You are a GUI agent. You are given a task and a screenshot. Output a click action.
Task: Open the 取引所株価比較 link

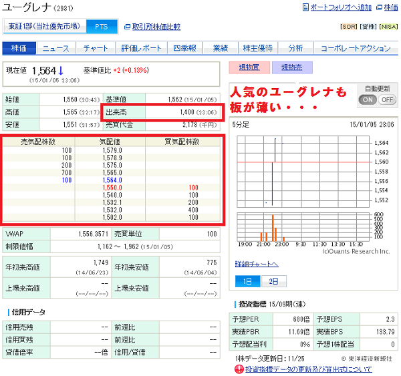(156, 27)
